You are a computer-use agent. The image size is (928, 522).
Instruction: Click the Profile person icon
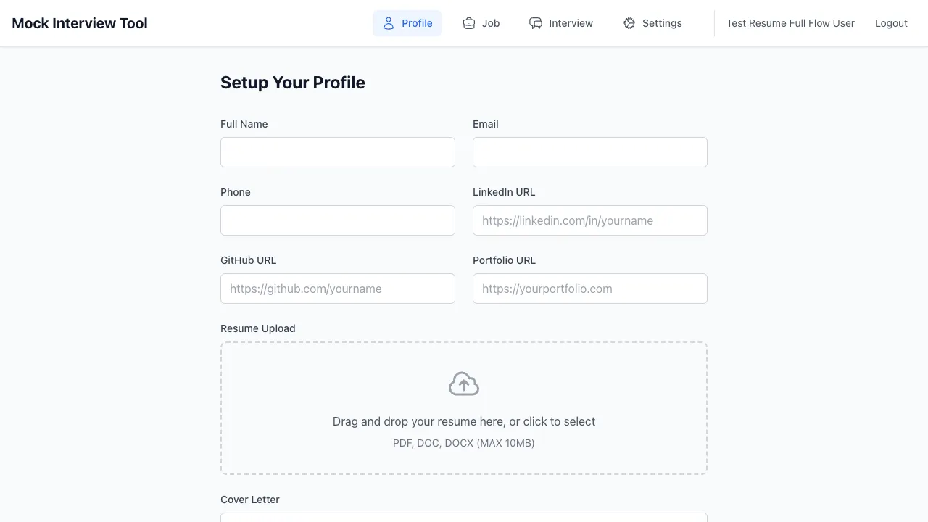(389, 23)
